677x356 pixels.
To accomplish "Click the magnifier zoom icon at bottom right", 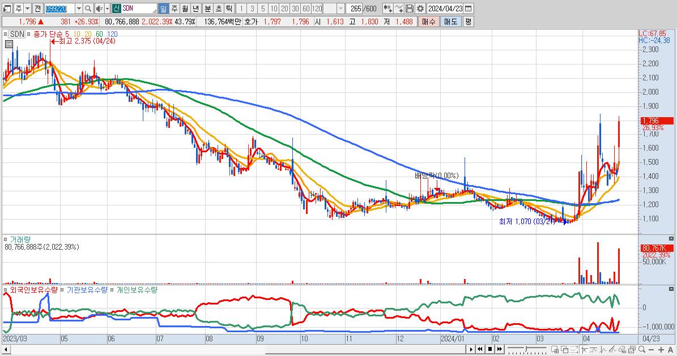I will [x=642, y=350].
